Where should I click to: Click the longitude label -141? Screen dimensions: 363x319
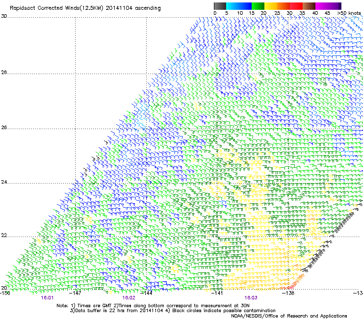[x=217, y=293]
